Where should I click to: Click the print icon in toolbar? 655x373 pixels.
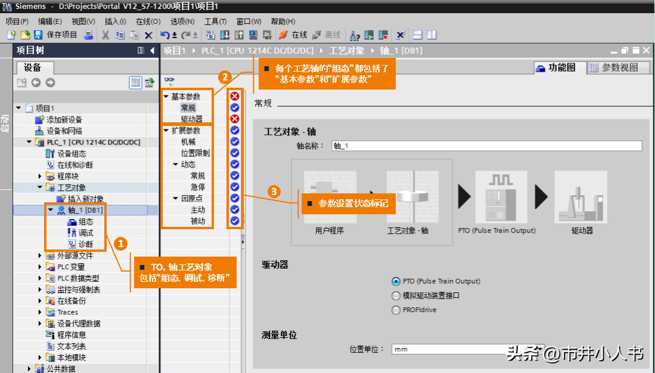[x=88, y=35]
